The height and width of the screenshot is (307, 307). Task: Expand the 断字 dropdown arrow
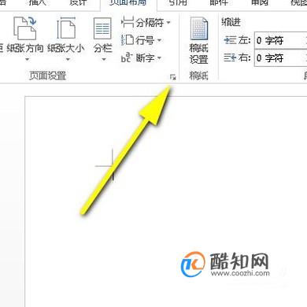(x=159, y=57)
